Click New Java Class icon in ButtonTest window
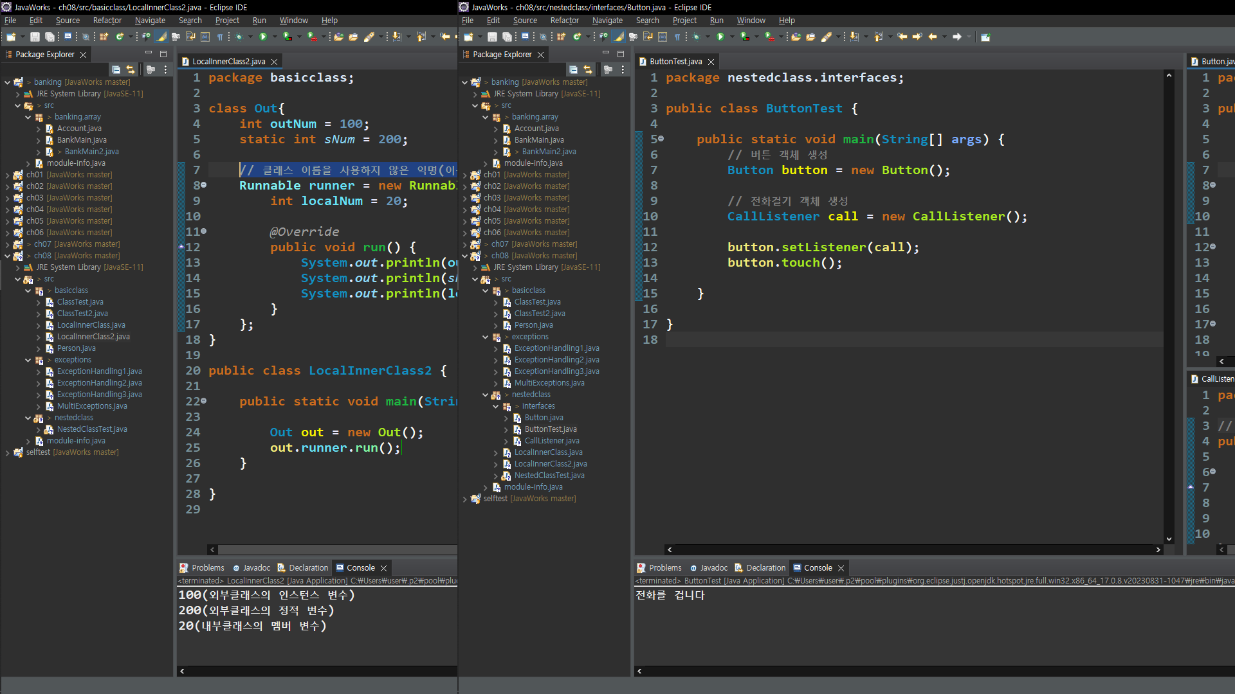This screenshot has height=694, width=1235. (577, 37)
